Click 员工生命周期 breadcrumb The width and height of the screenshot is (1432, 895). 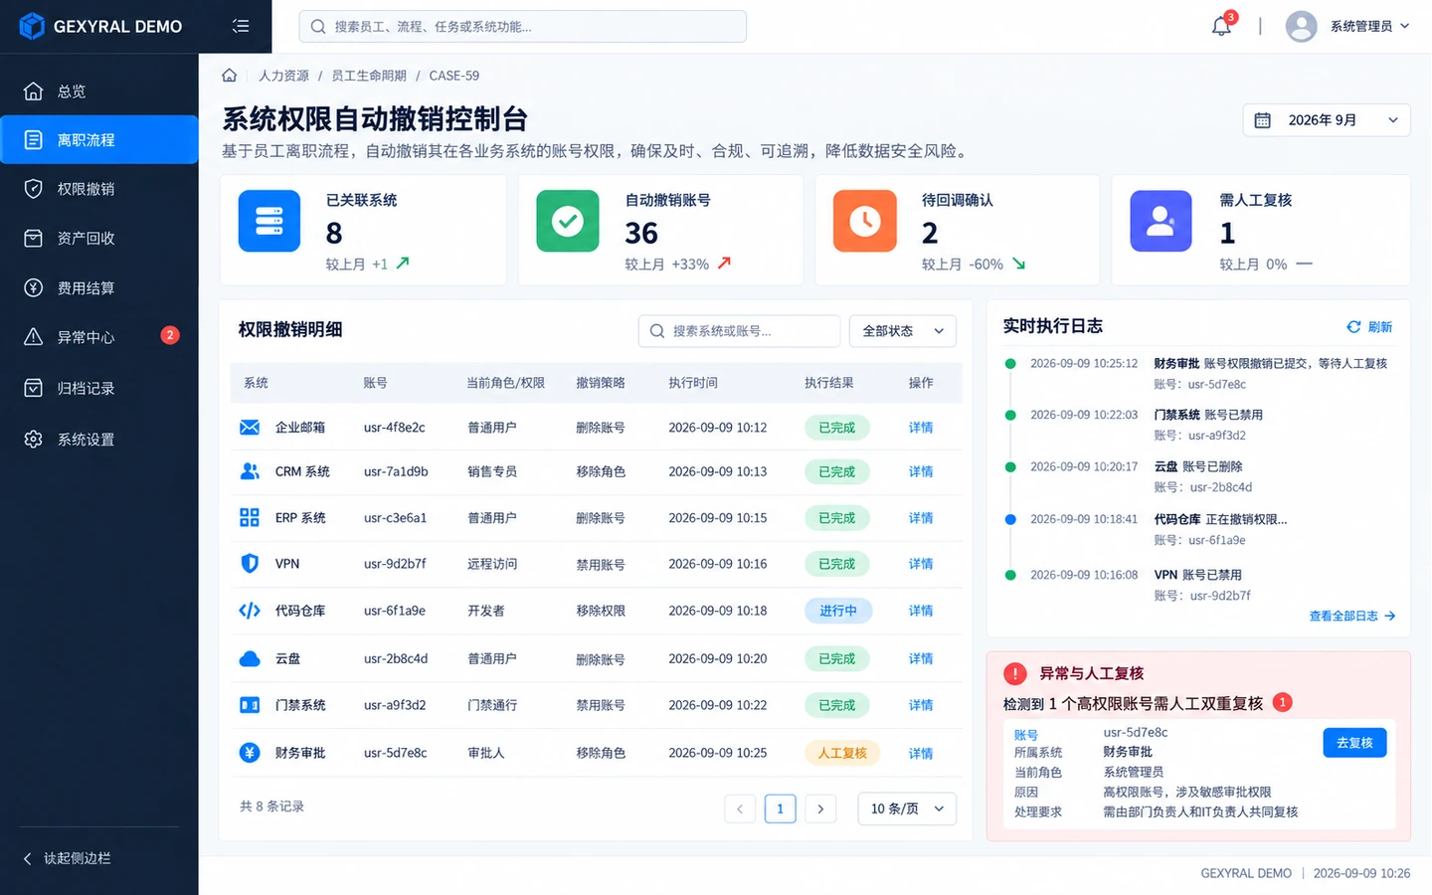tap(369, 76)
